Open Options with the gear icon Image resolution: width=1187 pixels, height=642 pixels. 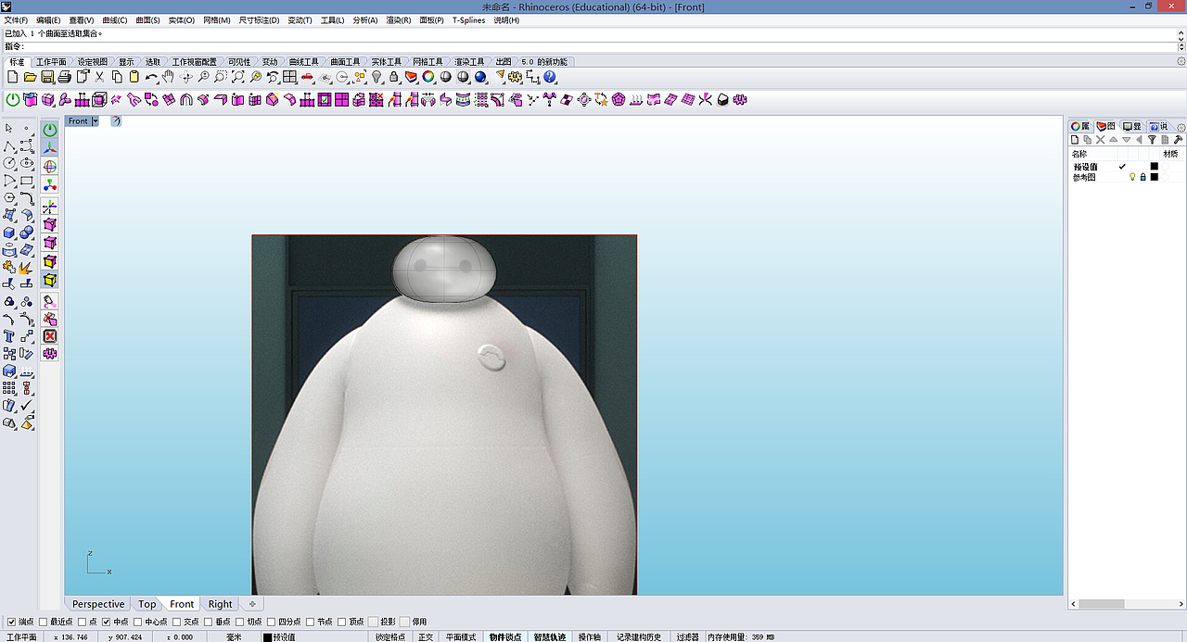[515, 77]
